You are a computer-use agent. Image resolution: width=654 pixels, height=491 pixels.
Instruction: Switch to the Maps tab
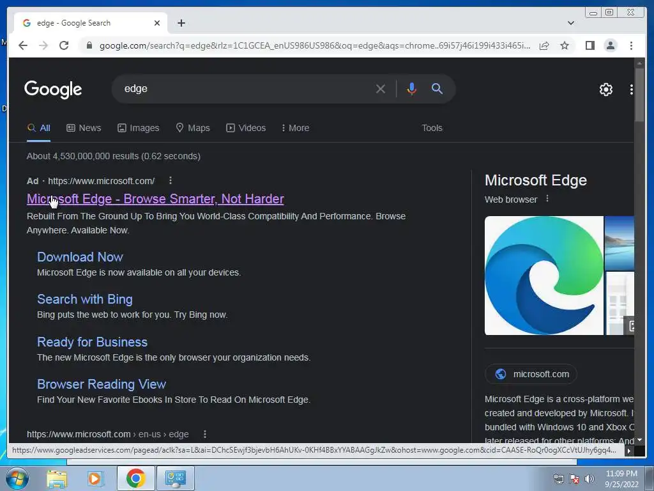(193, 128)
